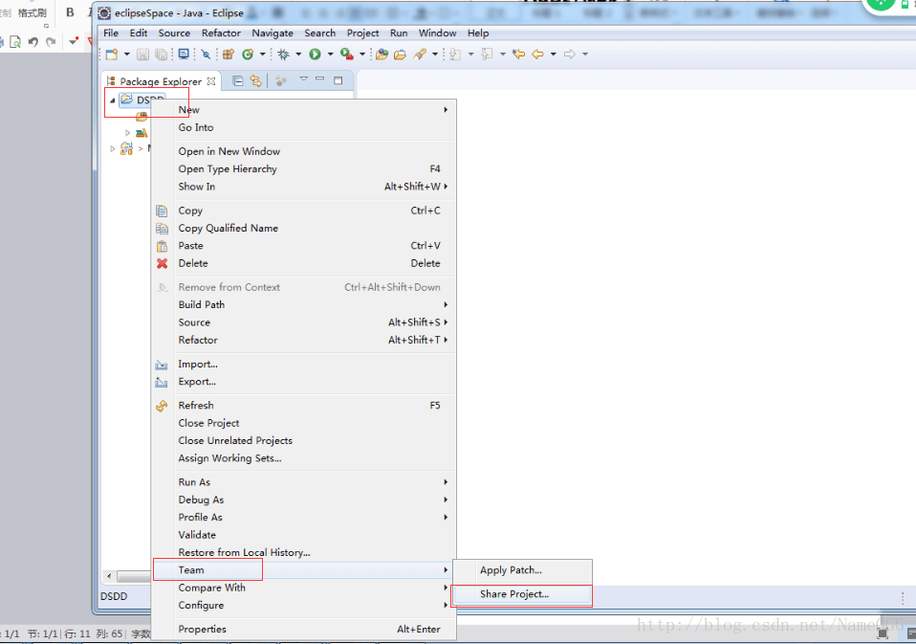Click the green Run button in toolbar
This screenshot has width=916, height=644.
coord(315,55)
